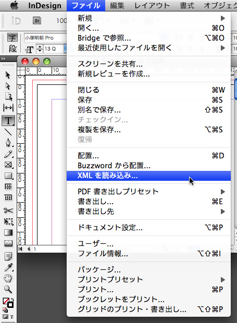Image resolution: width=237 pixels, height=323 pixels.
Task: Open the 書式 menu
Action: (187, 5)
